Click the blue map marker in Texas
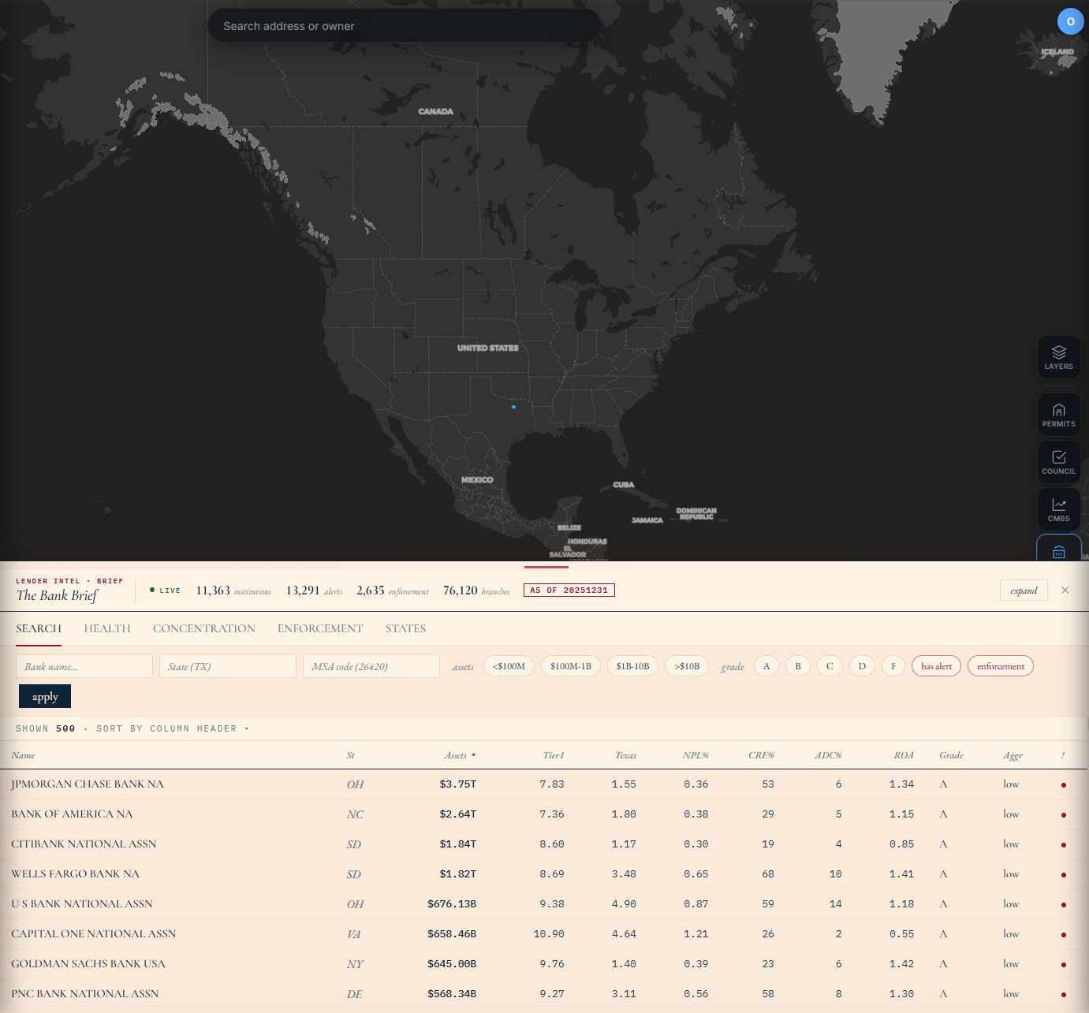 point(513,407)
